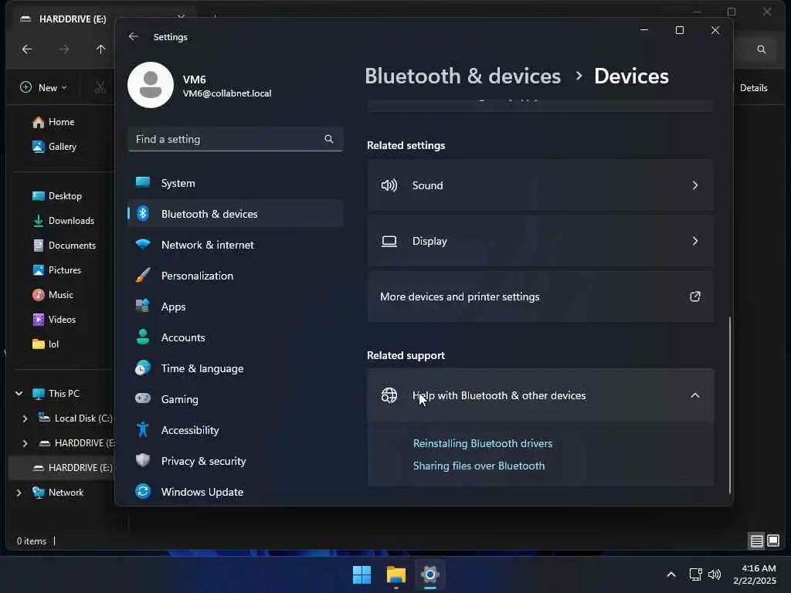This screenshot has width=791, height=593.
Task: Click File Explorer taskbar icon
Action: point(396,574)
